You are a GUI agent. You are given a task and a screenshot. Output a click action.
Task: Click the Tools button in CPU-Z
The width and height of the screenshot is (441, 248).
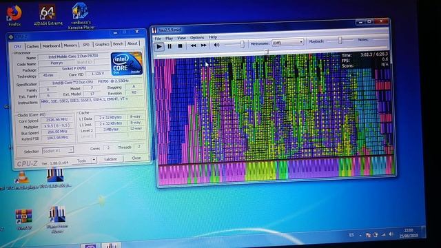tap(81, 161)
